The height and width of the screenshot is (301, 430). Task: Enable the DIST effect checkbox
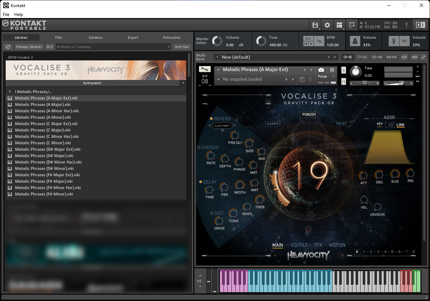[211, 213]
